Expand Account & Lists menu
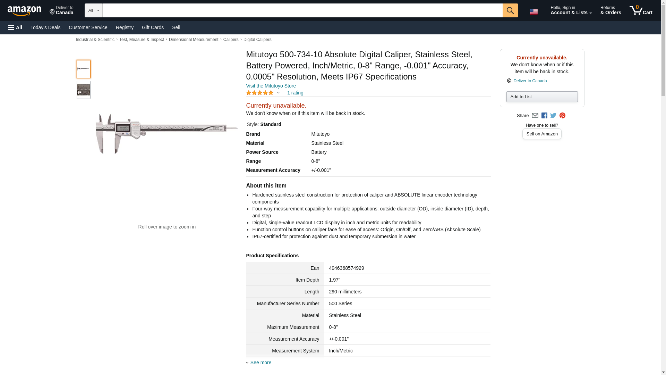 click(571, 10)
